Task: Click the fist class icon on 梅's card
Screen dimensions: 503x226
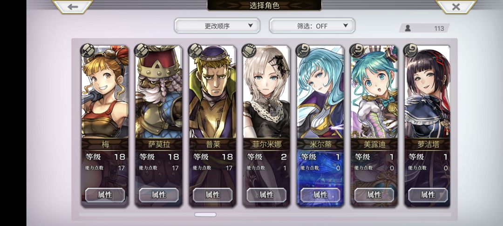Action: coord(87,50)
